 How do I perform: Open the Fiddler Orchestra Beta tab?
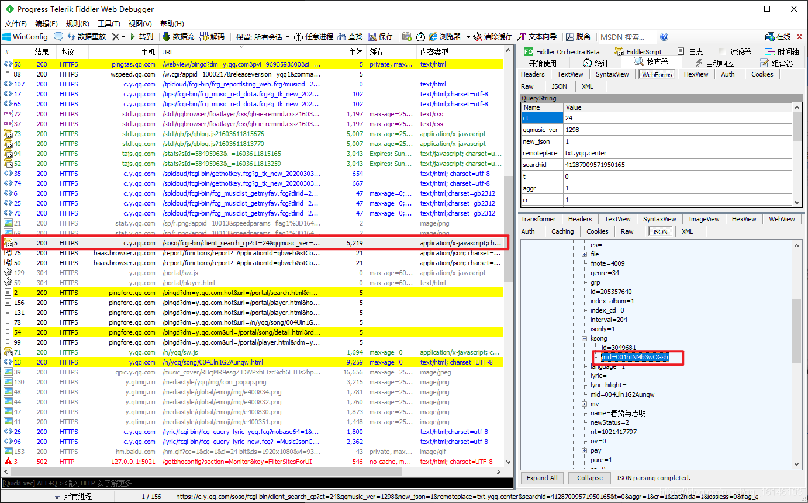tap(562, 52)
